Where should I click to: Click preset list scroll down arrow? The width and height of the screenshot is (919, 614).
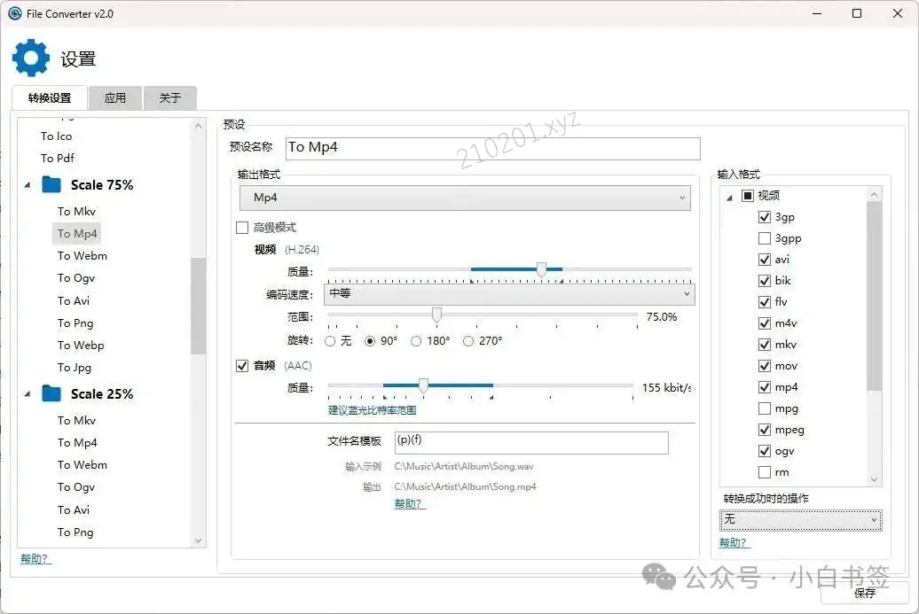click(198, 540)
